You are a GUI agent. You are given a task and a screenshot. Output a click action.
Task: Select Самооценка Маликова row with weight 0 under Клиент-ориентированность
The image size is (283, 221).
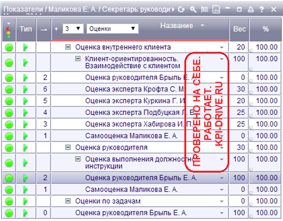(141, 136)
